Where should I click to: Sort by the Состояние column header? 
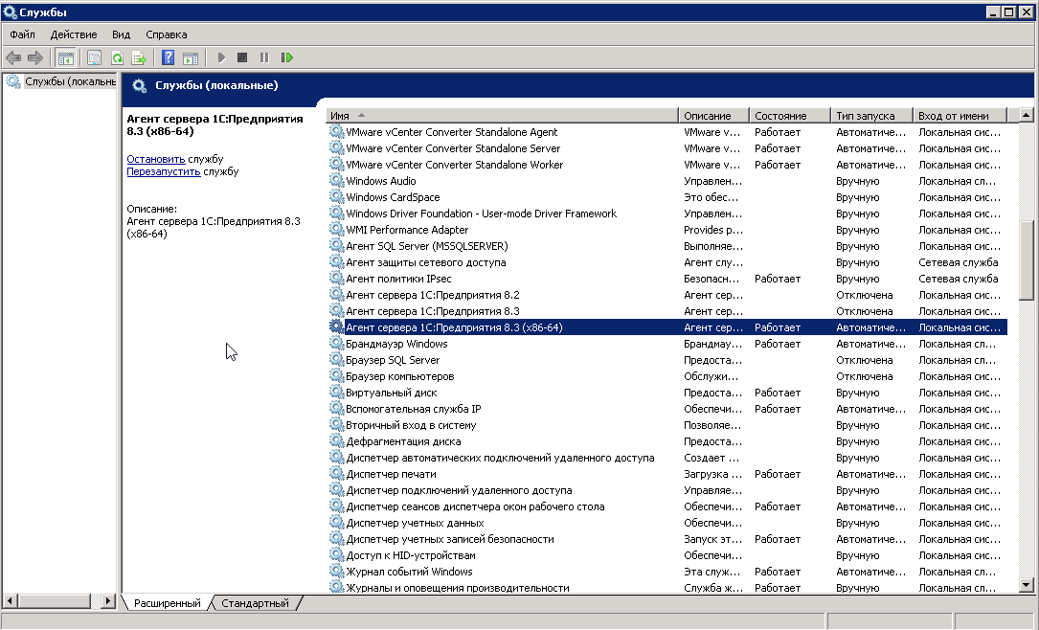pyautogui.click(x=790, y=116)
